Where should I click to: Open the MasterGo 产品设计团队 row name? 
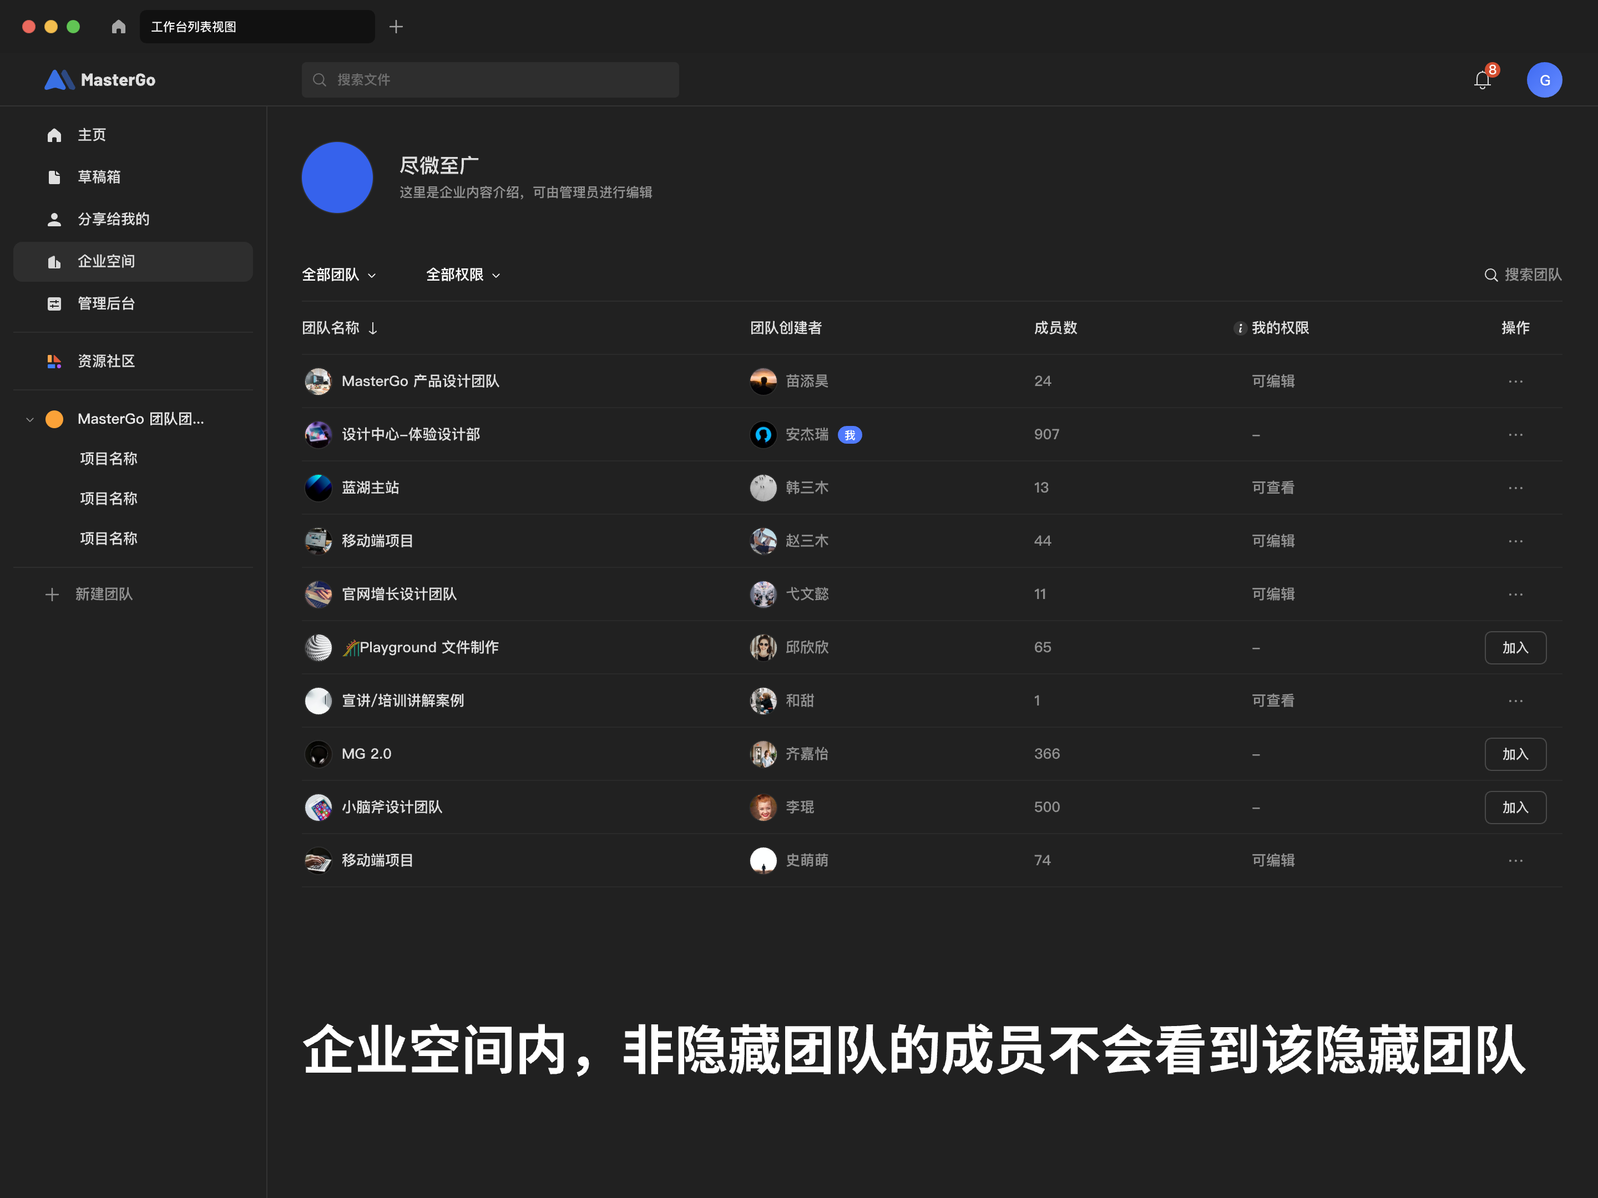(x=419, y=381)
